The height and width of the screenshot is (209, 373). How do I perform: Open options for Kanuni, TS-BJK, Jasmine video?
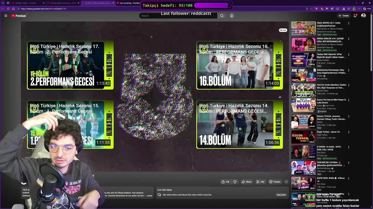coord(349,116)
